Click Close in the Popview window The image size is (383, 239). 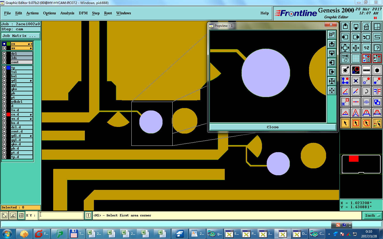point(273,127)
